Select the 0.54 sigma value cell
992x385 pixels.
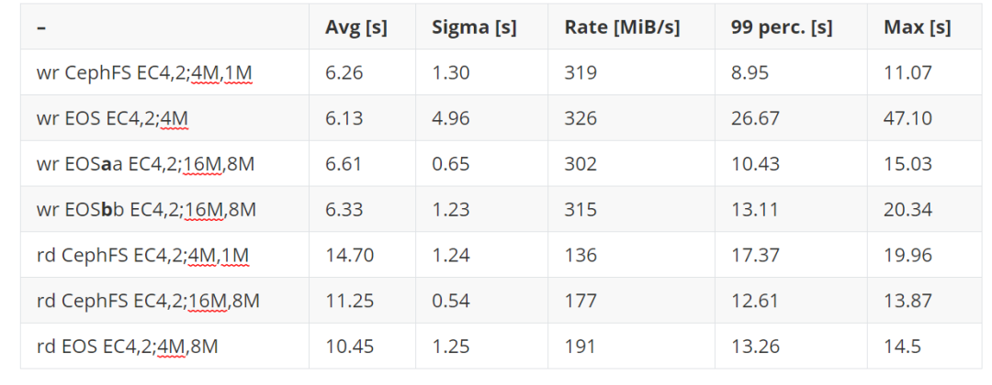coord(450,301)
